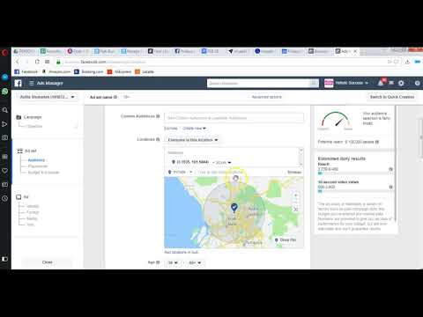Click the Amazon.com bookmark

click(56, 71)
